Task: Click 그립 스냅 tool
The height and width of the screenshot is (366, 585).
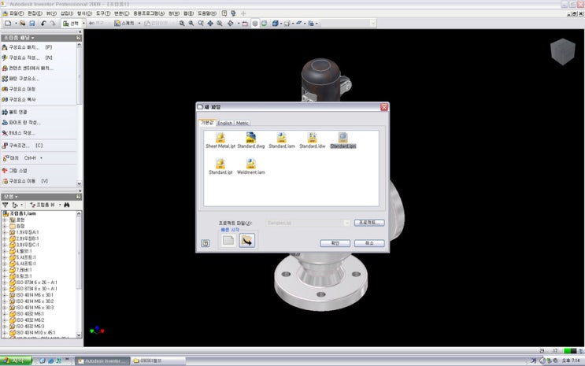Action: tap(14, 171)
